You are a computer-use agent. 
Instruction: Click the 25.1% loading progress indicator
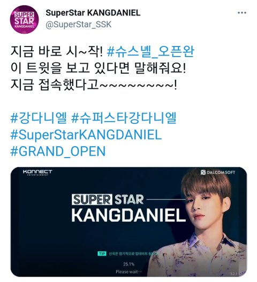[128, 264]
